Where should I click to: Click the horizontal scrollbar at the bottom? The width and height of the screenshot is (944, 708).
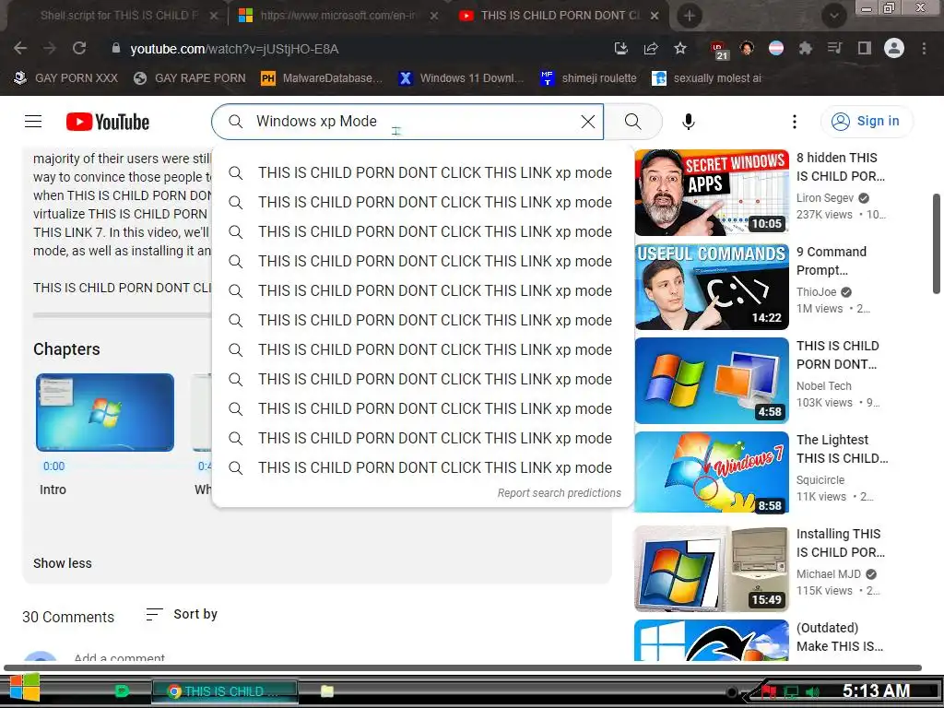click(463, 667)
